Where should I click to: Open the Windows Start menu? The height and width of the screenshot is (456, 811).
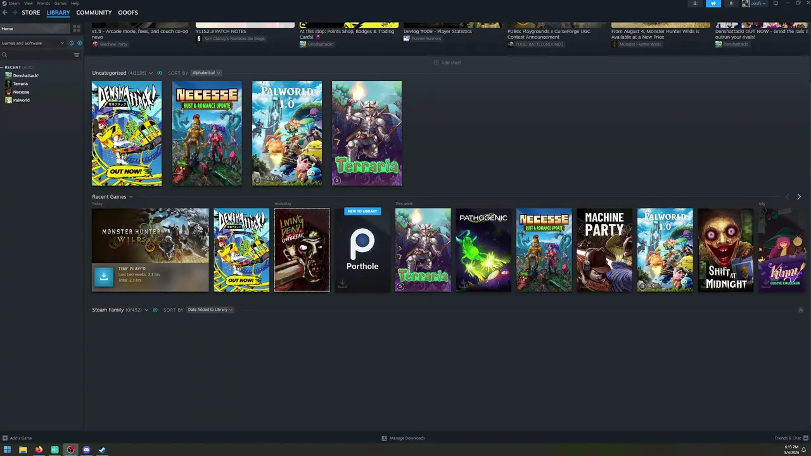click(x=7, y=450)
